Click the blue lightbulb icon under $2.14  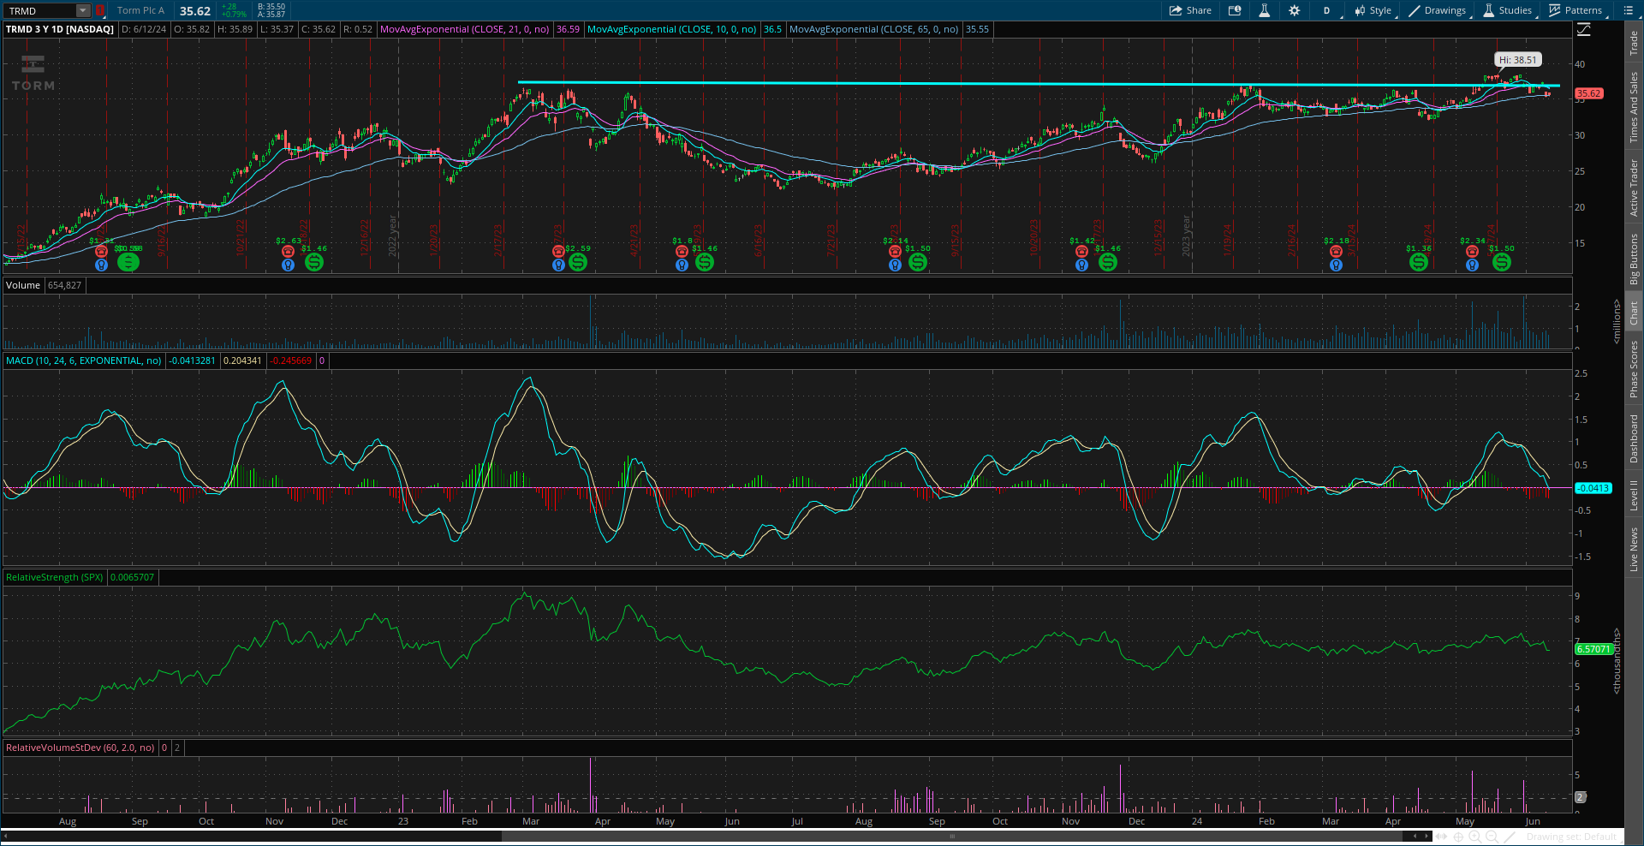[895, 265]
